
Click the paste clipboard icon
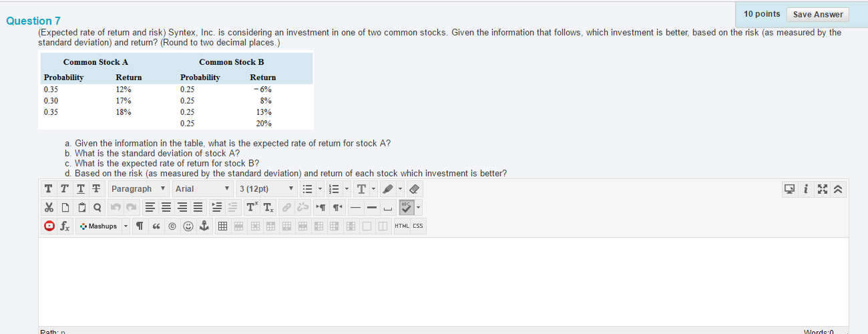(x=83, y=207)
